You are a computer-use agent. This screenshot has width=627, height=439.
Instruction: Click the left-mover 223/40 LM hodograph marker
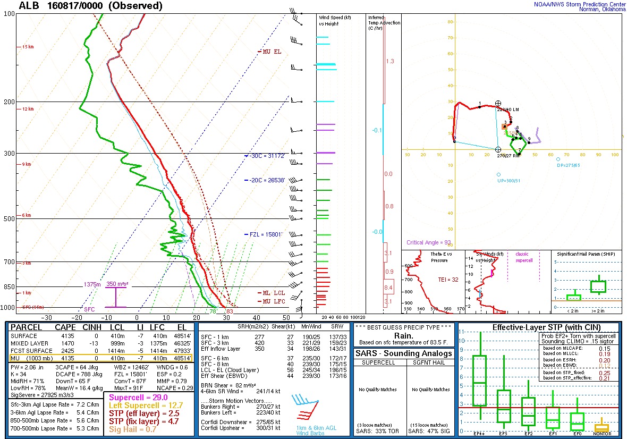coord(498,103)
